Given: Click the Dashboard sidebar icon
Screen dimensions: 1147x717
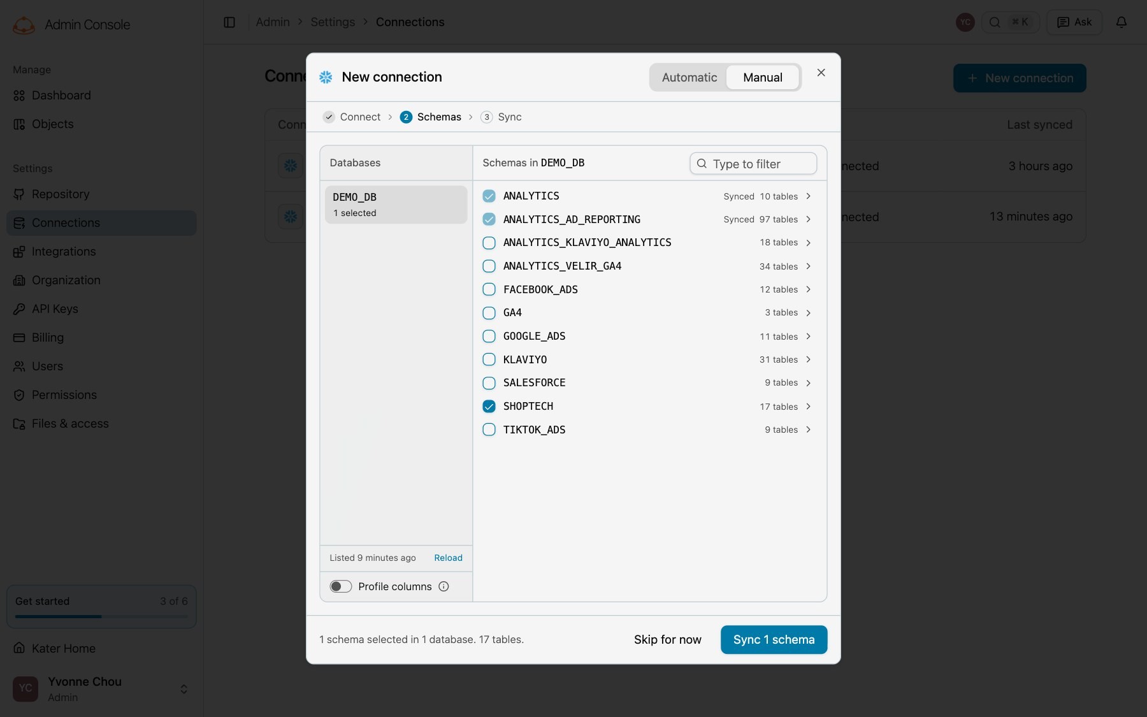Looking at the screenshot, I should [19, 96].
